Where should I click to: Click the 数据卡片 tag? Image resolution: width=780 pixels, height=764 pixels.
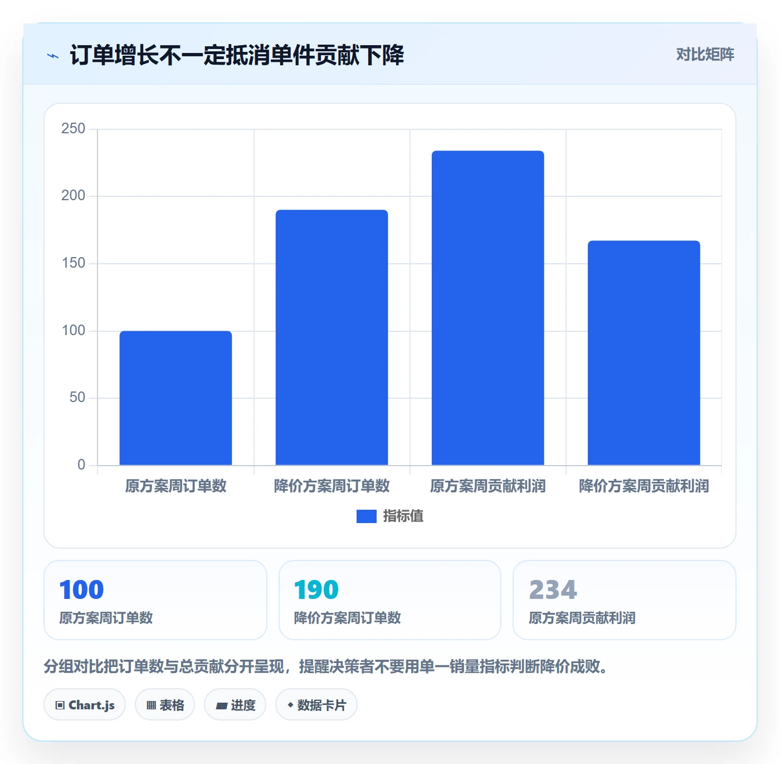click(316, 705)
